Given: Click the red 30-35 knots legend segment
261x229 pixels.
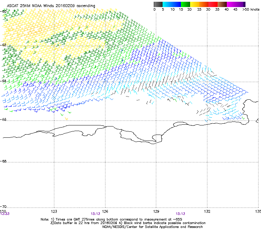Looking at the screenshot, I should click(x=213, y=4).
